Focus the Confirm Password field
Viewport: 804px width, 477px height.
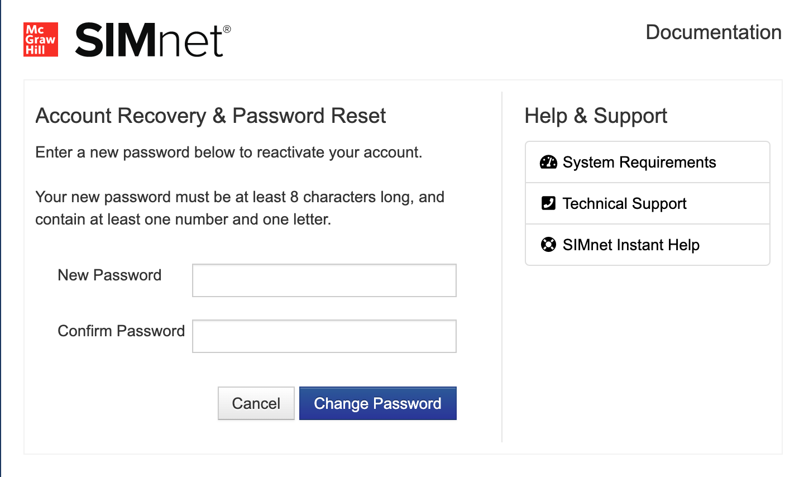pos(324,336)
